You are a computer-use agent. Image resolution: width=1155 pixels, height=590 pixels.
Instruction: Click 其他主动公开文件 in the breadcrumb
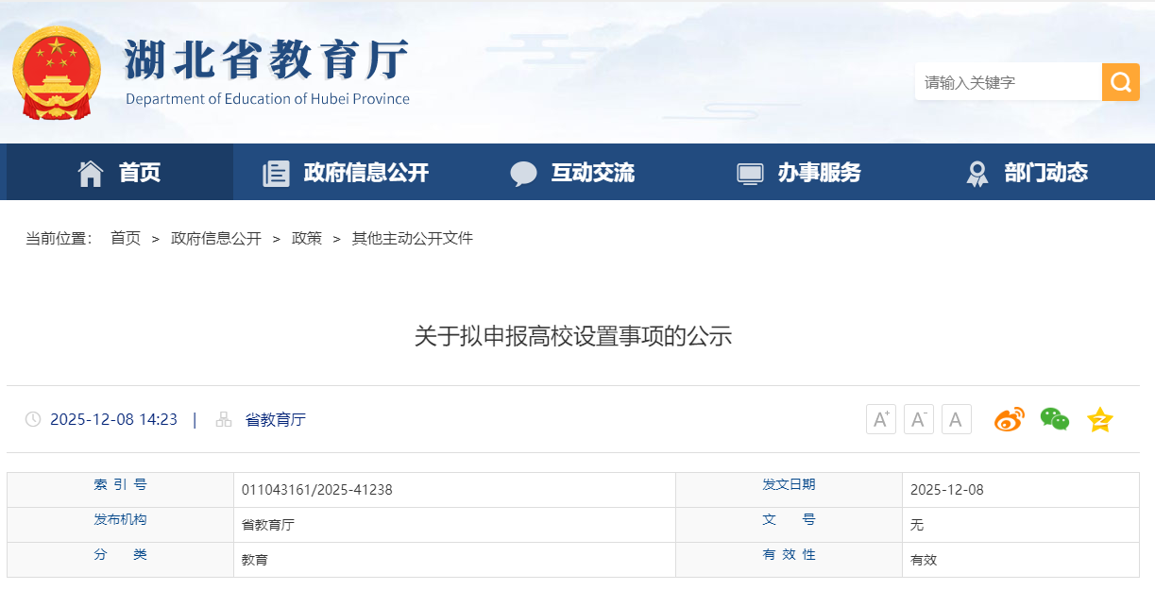click(x=412, y=238)
